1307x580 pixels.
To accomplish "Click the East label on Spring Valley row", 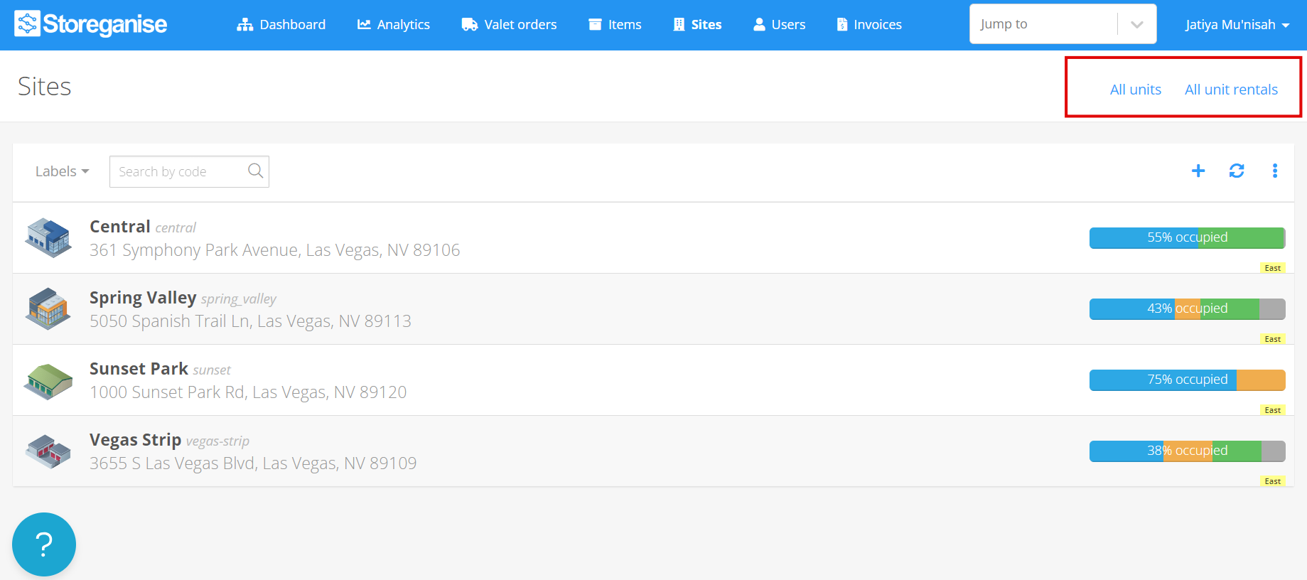I will pyautogui.click(x=1272, y=339).
